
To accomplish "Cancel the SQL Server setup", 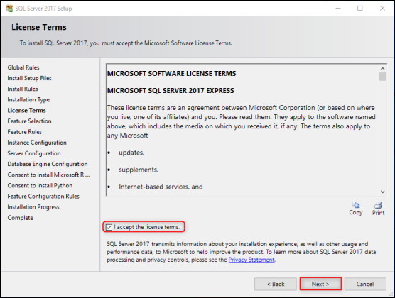I will (x=365, y=284).
